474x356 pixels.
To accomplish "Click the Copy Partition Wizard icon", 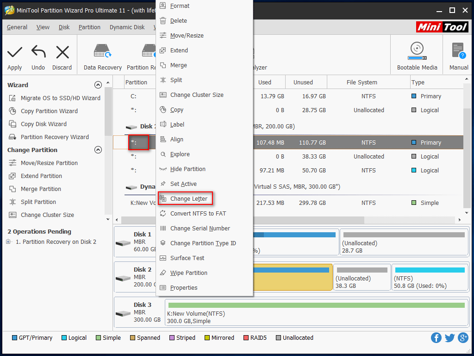I will 12,111.
